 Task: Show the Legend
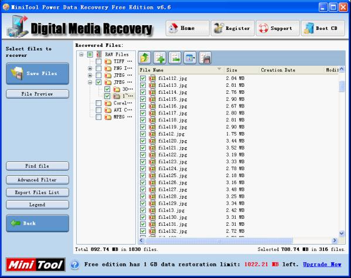[x=38, y=205]
